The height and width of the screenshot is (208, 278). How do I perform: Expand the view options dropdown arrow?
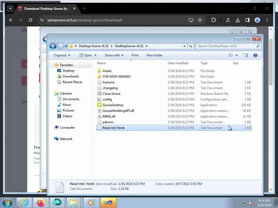coord(236,55)
